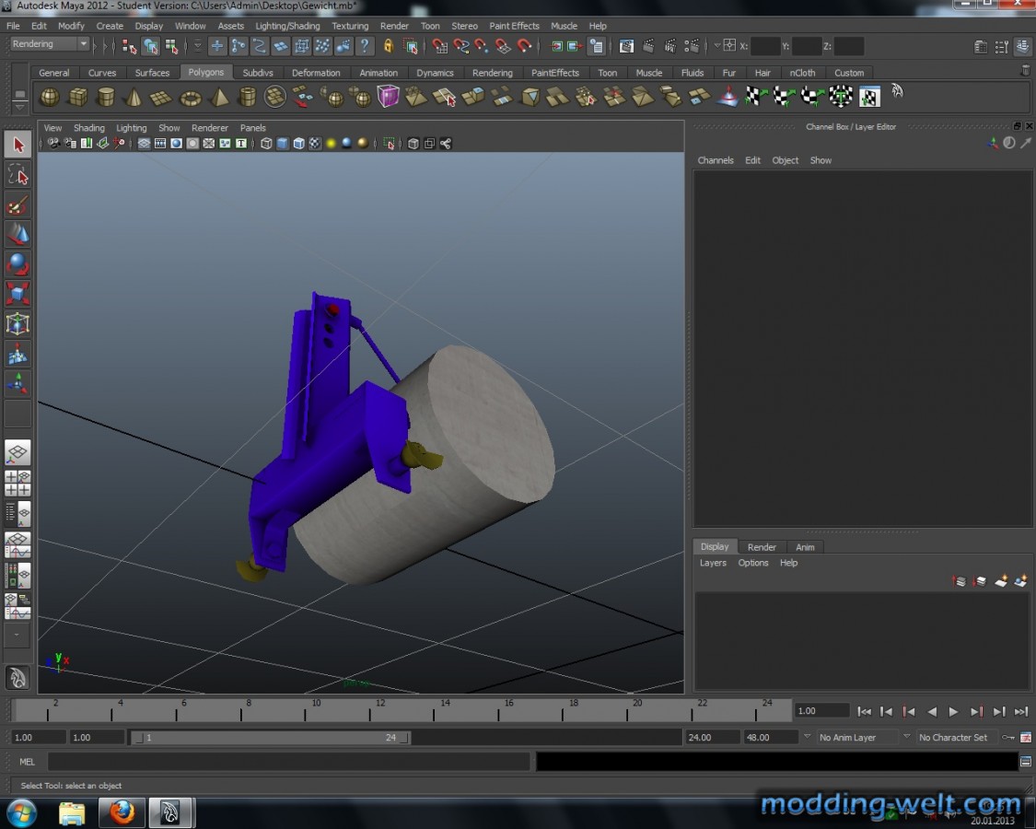Switch to the four view layout
Screen dimensions: 1036x829
click(17, 484)
